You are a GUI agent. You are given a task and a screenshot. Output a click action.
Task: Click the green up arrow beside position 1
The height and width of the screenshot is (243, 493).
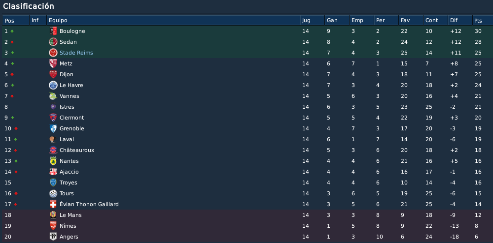point(12,31)
